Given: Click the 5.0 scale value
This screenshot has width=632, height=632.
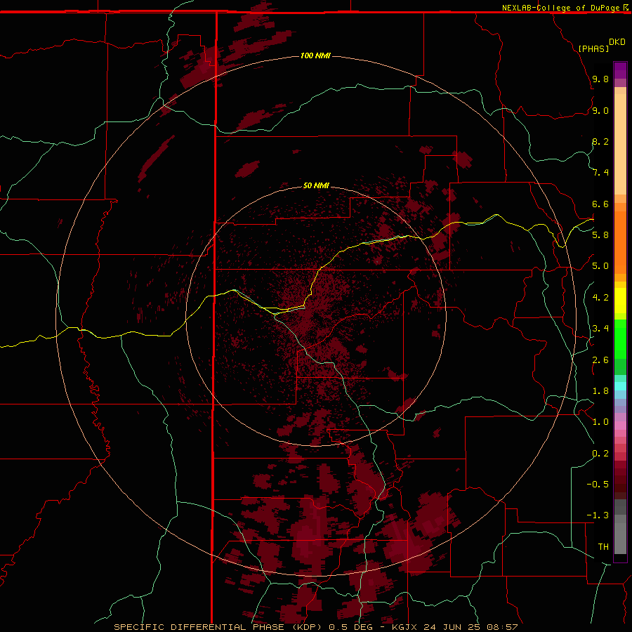Looking at the screenshot, I should pos(600,266).
